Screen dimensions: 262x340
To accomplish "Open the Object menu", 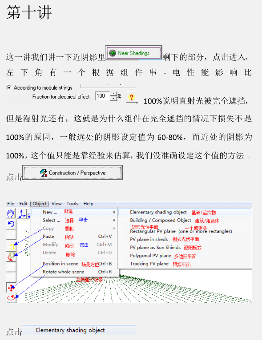I will [40, 204].
